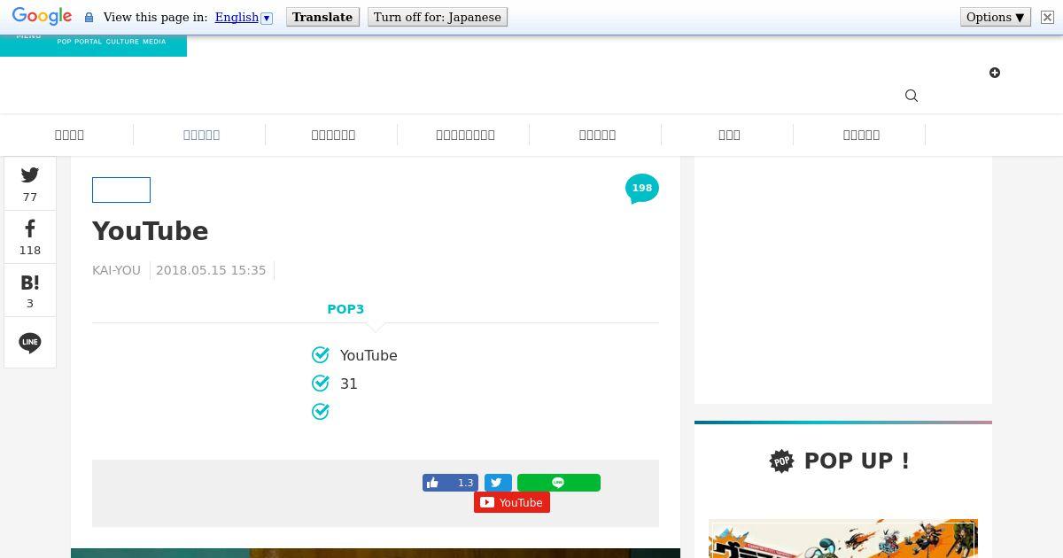
Task: Click the check icon beside 31 point
Action: [x=321, y=384]
